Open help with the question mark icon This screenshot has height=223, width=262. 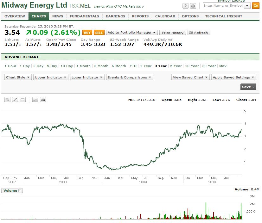pyautogui.click(x=186, y=6)
